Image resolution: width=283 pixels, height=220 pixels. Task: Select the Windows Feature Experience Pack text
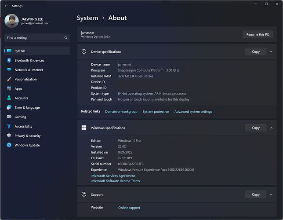pyautogui.click(x=156, y=170)
